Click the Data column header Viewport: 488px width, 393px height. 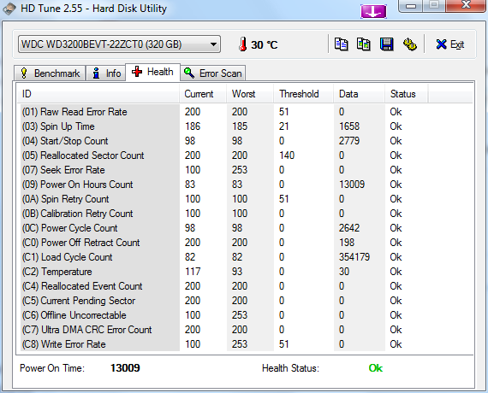pyautogui.click(x=360, y=94)
